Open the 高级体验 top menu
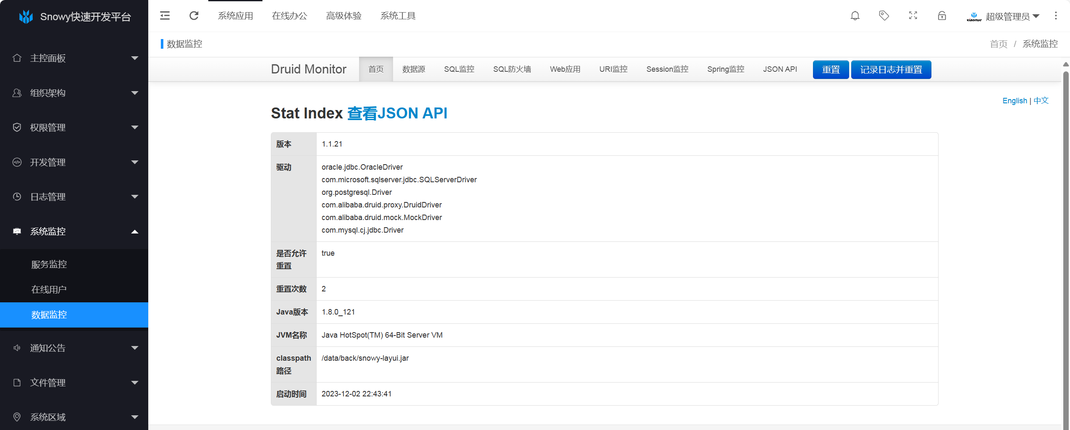This screenshot has height=430, width=1070. pyautogui.click(x=344, y=16)
